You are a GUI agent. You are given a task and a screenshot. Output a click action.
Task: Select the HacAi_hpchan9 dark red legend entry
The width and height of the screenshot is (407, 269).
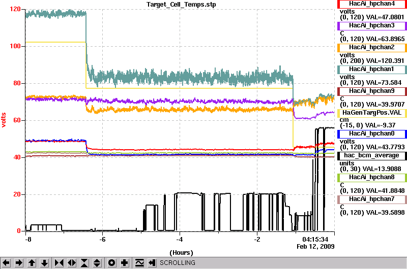[x=372, y=91]
